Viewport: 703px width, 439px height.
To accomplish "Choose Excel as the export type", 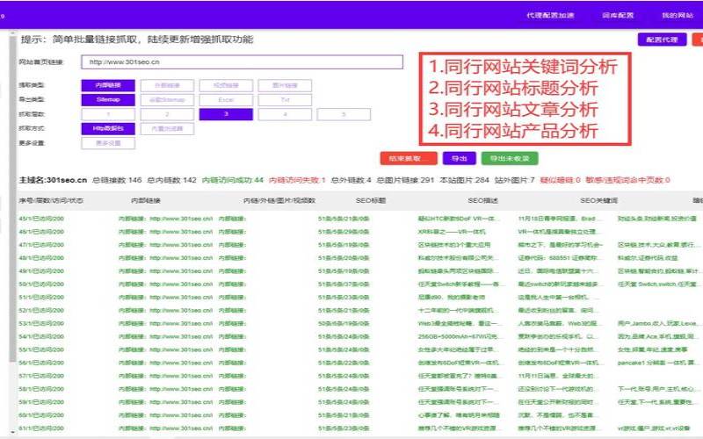I will point(226,99).
